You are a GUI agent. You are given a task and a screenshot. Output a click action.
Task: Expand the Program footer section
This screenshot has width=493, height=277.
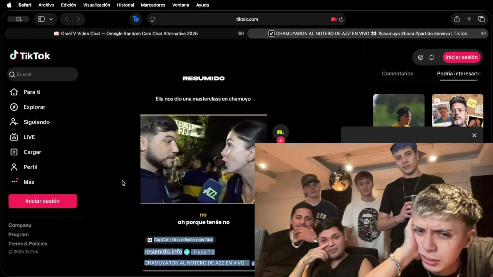[18, 235]
